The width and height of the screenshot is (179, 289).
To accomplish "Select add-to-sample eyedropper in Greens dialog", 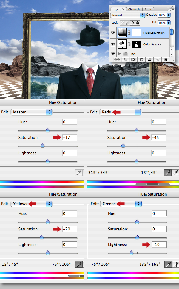I will coord(176,264).
